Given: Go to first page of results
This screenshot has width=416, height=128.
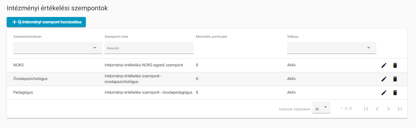Looking at the screenshot, I should (x=366, y=109).
